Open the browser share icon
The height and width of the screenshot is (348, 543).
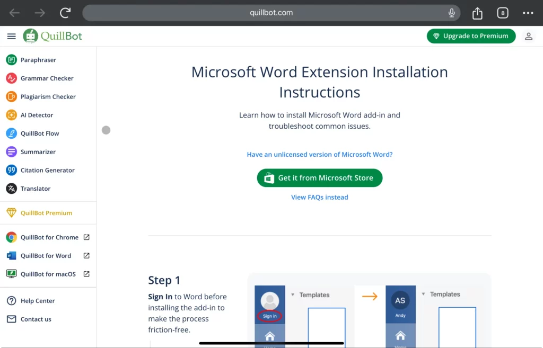[x=477, y=13]
